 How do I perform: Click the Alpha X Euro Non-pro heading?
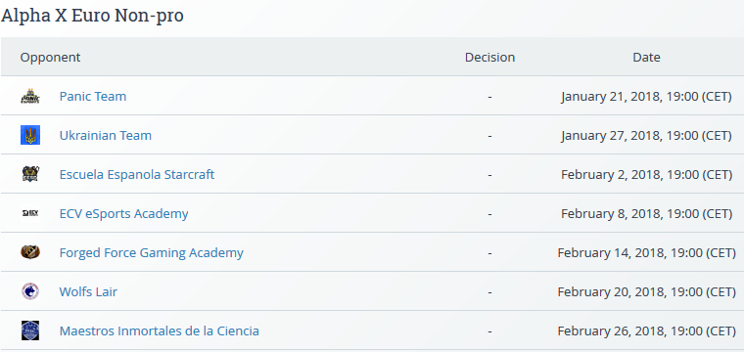point(92,16)
